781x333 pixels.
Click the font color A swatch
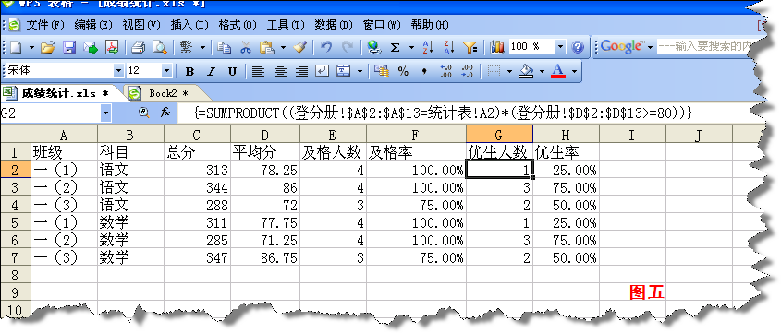558,72
